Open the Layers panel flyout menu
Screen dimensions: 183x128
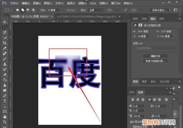(x=180, y=82)
